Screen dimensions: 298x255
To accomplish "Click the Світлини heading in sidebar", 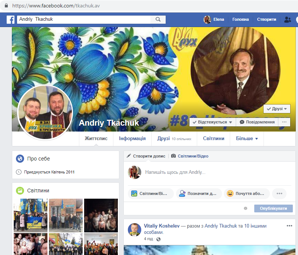I will (x=38, y=191).
